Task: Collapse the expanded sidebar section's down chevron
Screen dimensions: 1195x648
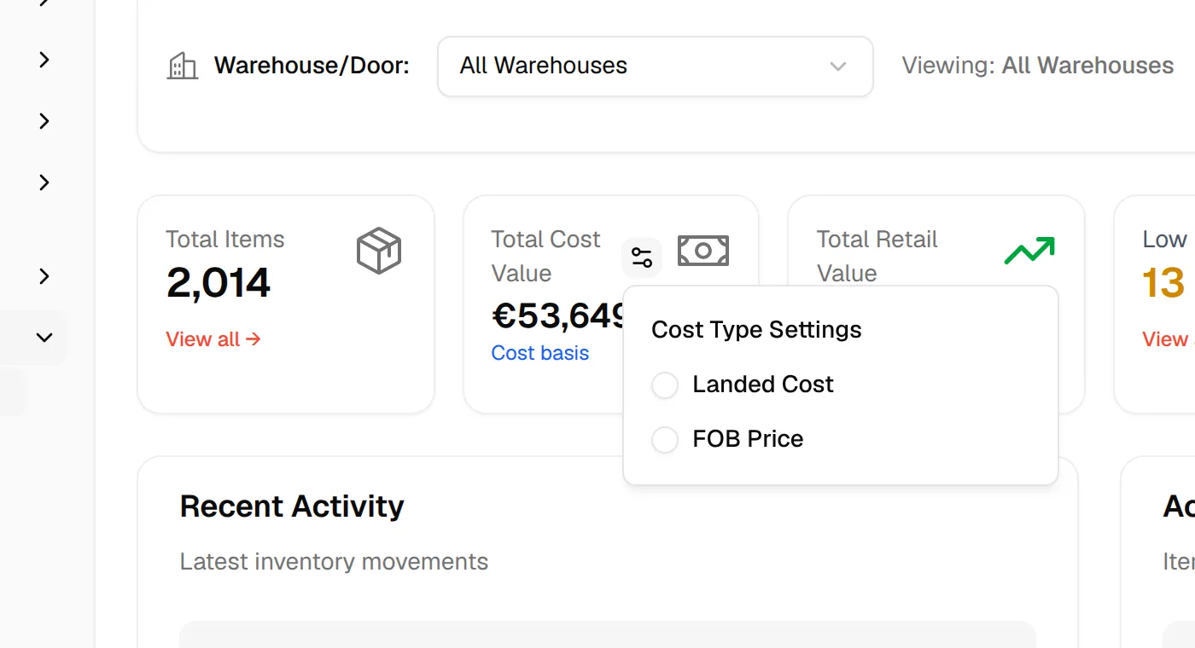Action: pyautogui.click(x=44, y=338)
